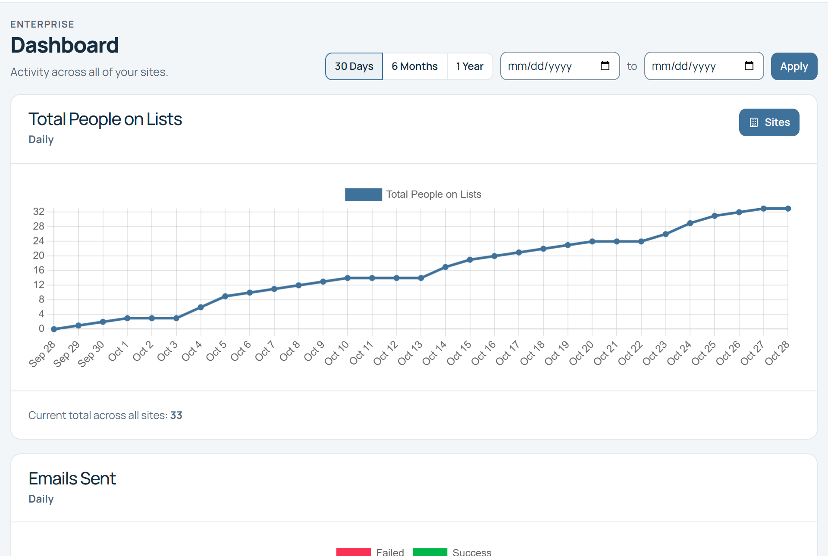Click 'Activity across all of your sites.' subtitle
This screenshot has width=828, height=556.
tap(89, 72)
